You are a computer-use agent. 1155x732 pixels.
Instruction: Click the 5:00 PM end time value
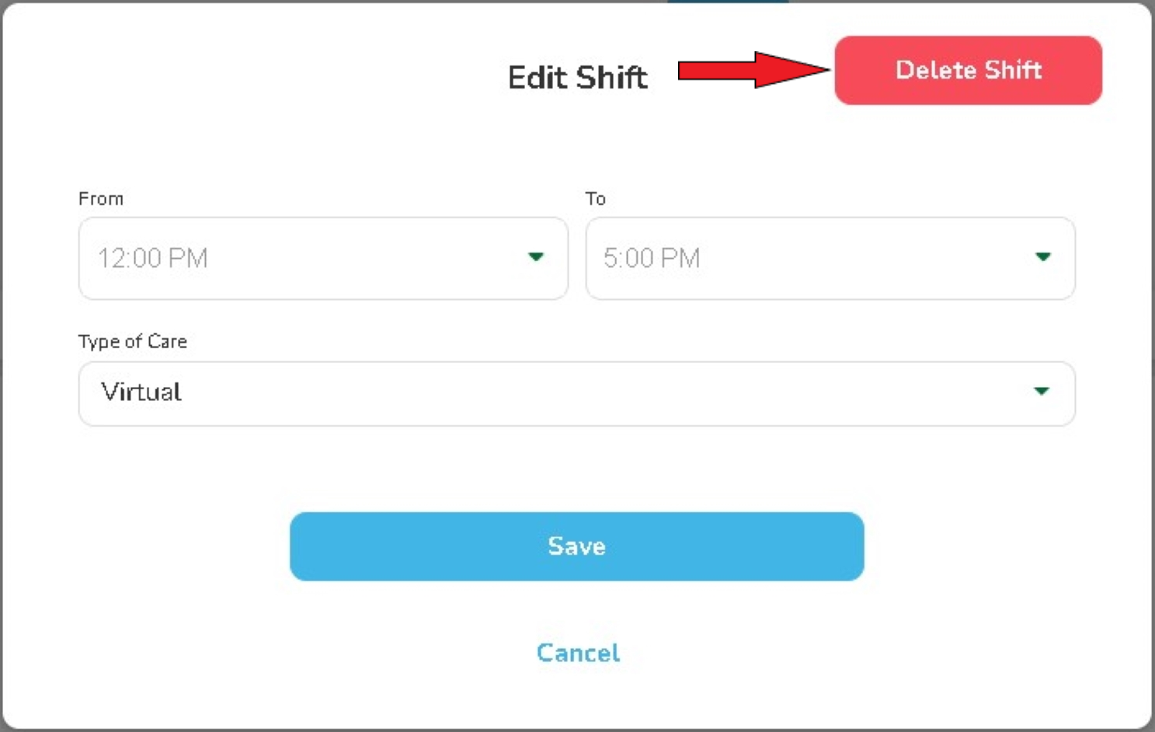652,258
